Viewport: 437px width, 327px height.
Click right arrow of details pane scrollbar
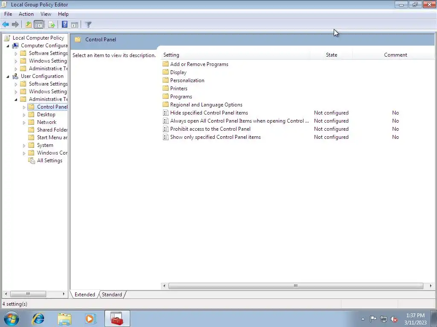[x=431, y=286]
